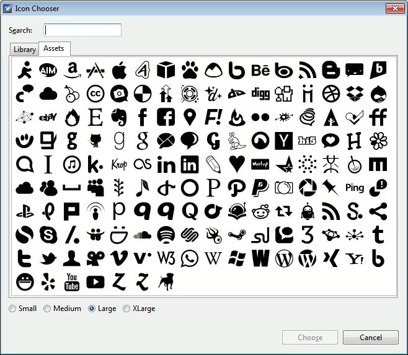Click the Choose button

[x=310, y=338]
